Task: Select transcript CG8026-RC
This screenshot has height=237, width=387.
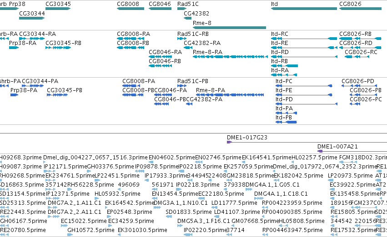Action: [357, 57]
